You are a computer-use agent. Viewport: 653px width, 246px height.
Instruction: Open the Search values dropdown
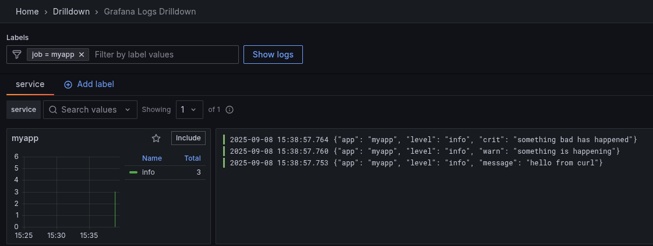click(90, 110)
